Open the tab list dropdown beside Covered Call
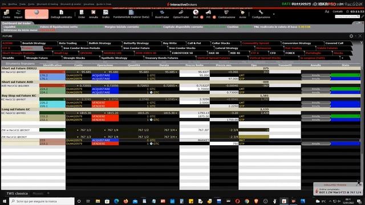This screenshot has height=205, width=365. (x=361, y=43)
